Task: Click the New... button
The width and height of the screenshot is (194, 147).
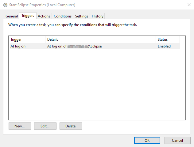Action: click(x=20, y=126)
